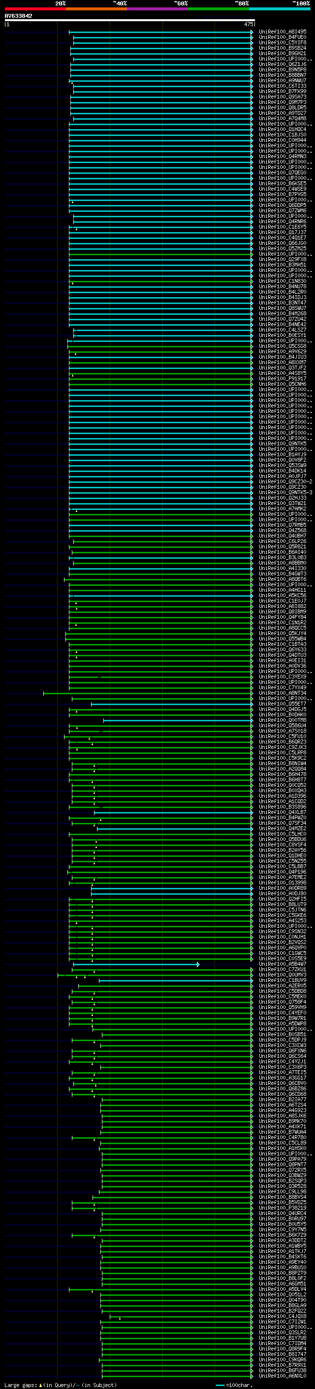Click the UniRef100_B6K7Z9 entry
The width and height of the screenshot is (315, 1389).
tap(283, 1235)
